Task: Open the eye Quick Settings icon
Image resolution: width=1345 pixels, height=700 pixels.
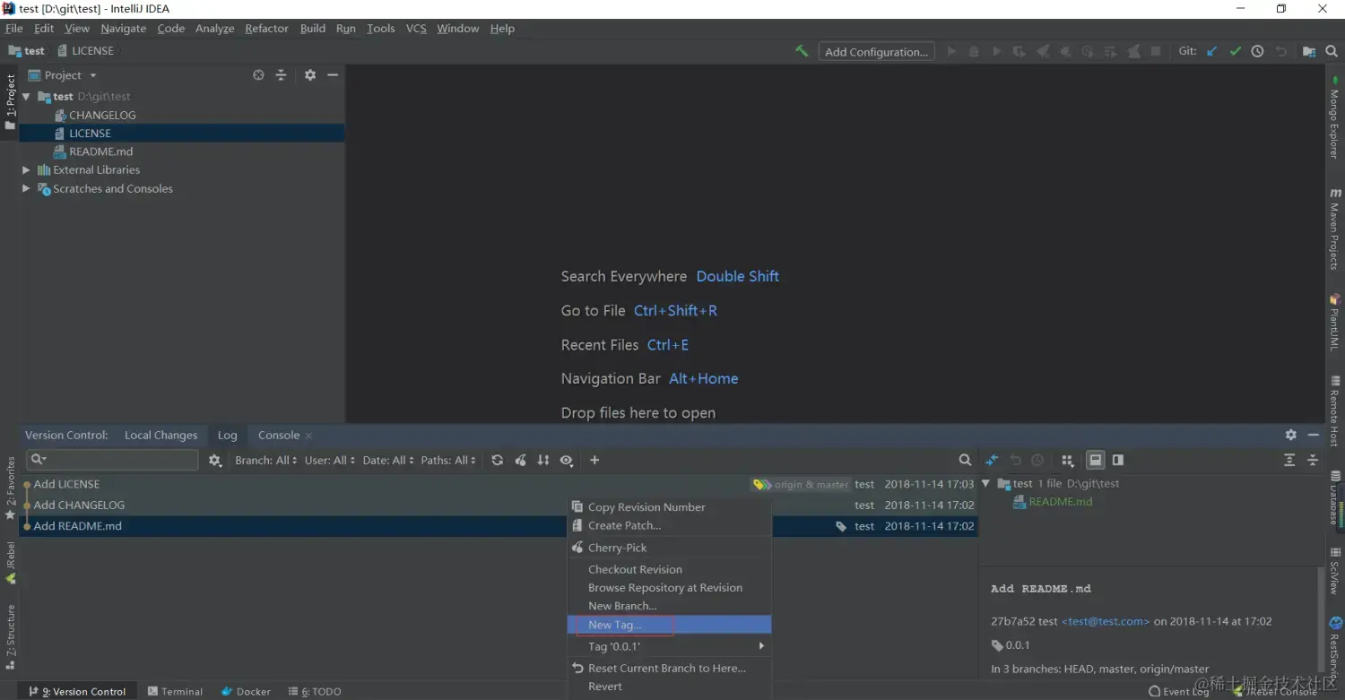Action: (x=567, y=460)
